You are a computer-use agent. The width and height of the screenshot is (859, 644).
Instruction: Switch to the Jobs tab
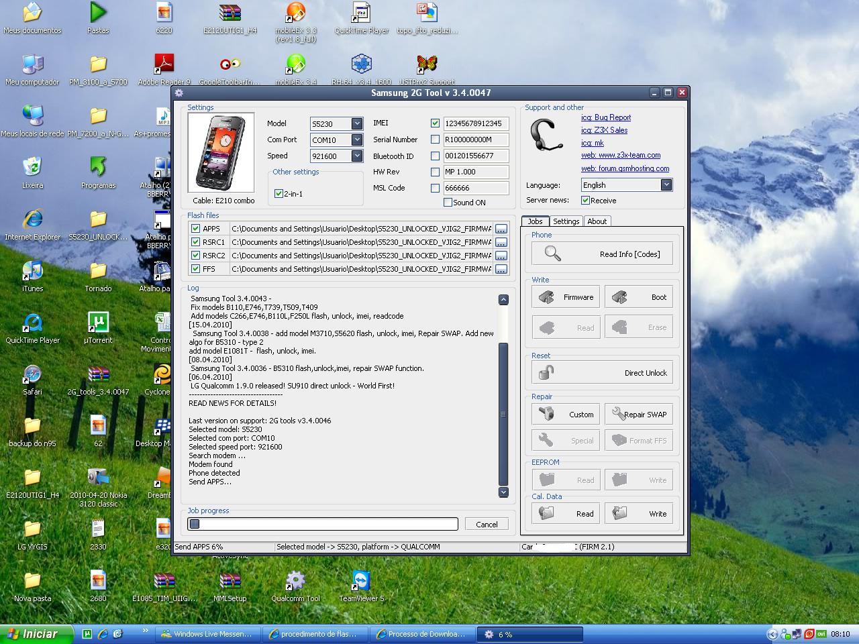535,221
